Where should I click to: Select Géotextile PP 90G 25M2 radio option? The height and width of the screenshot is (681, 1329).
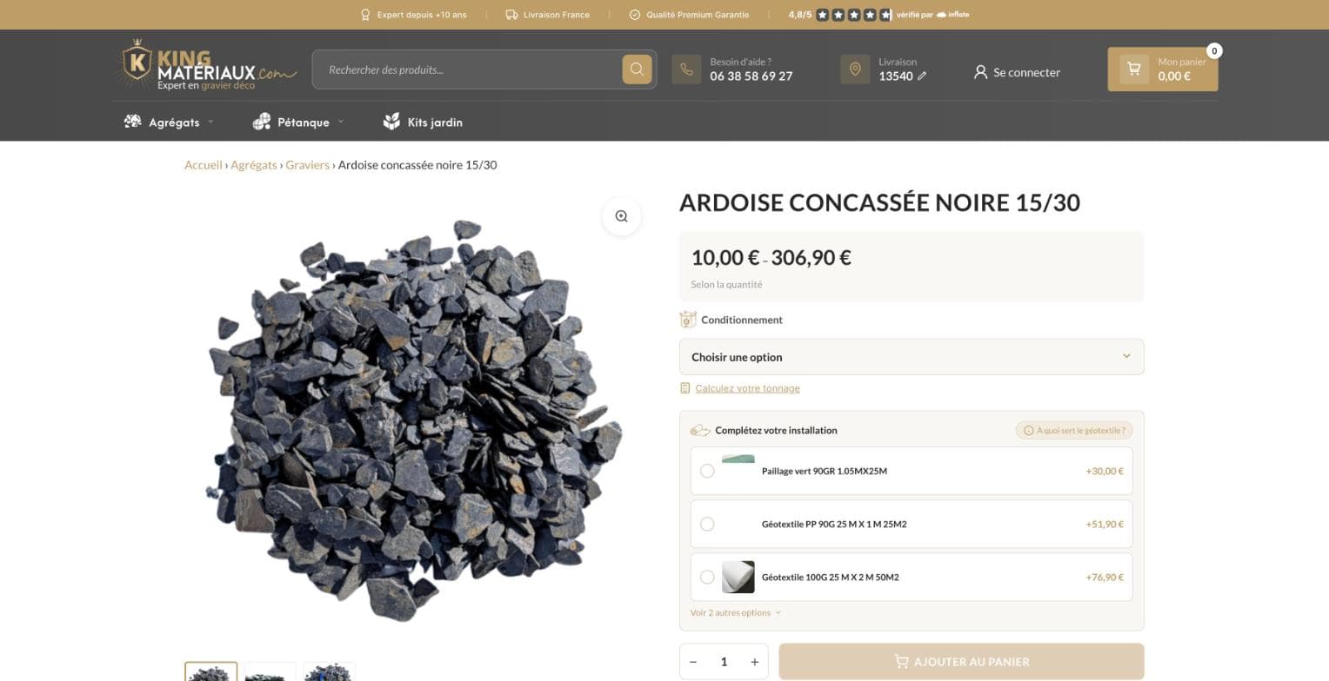(707, 524)
